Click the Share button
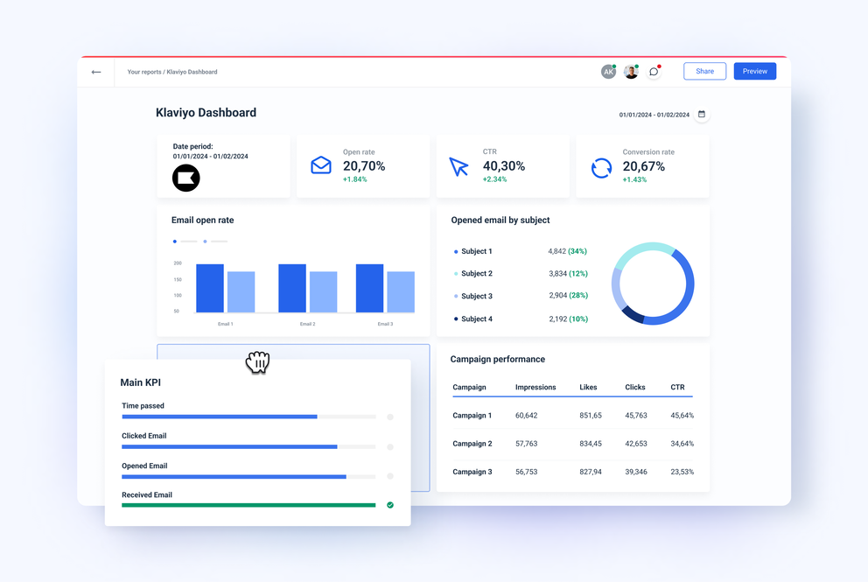868x582 pixels. coord(704,71)
